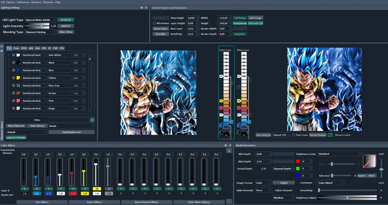Image resolution: width=388 pixels, height=205 pixels.
Task: Open the Spike Removal dropdown
Action: 264,190
